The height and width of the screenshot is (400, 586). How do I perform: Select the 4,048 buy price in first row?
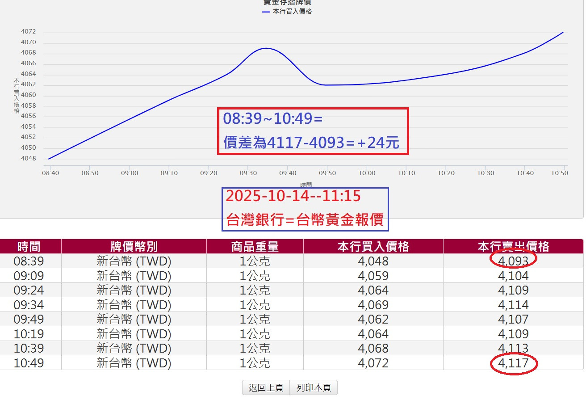[373, 261]
